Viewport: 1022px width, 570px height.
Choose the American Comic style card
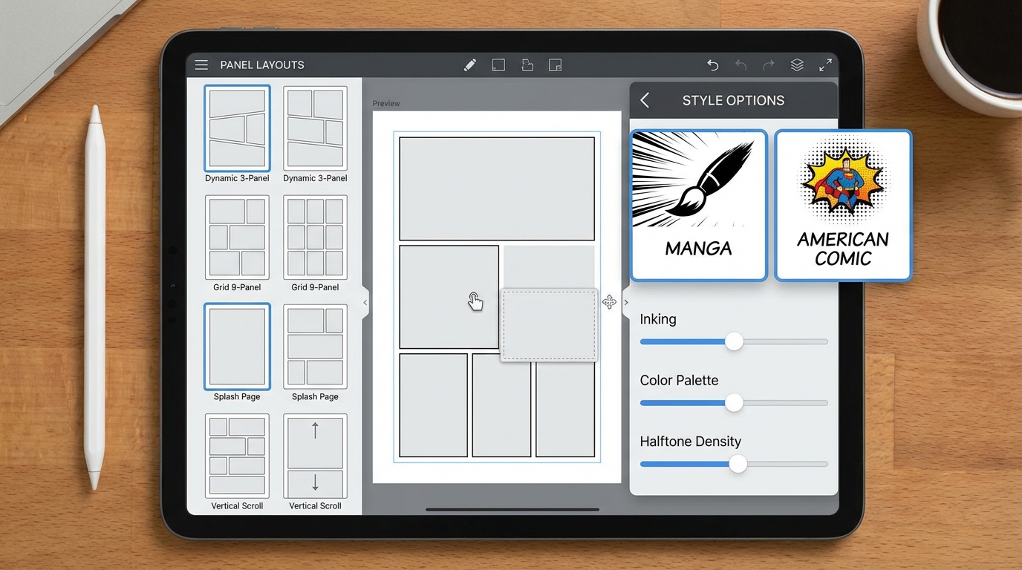pyautogui.click(x=843, y=206)
